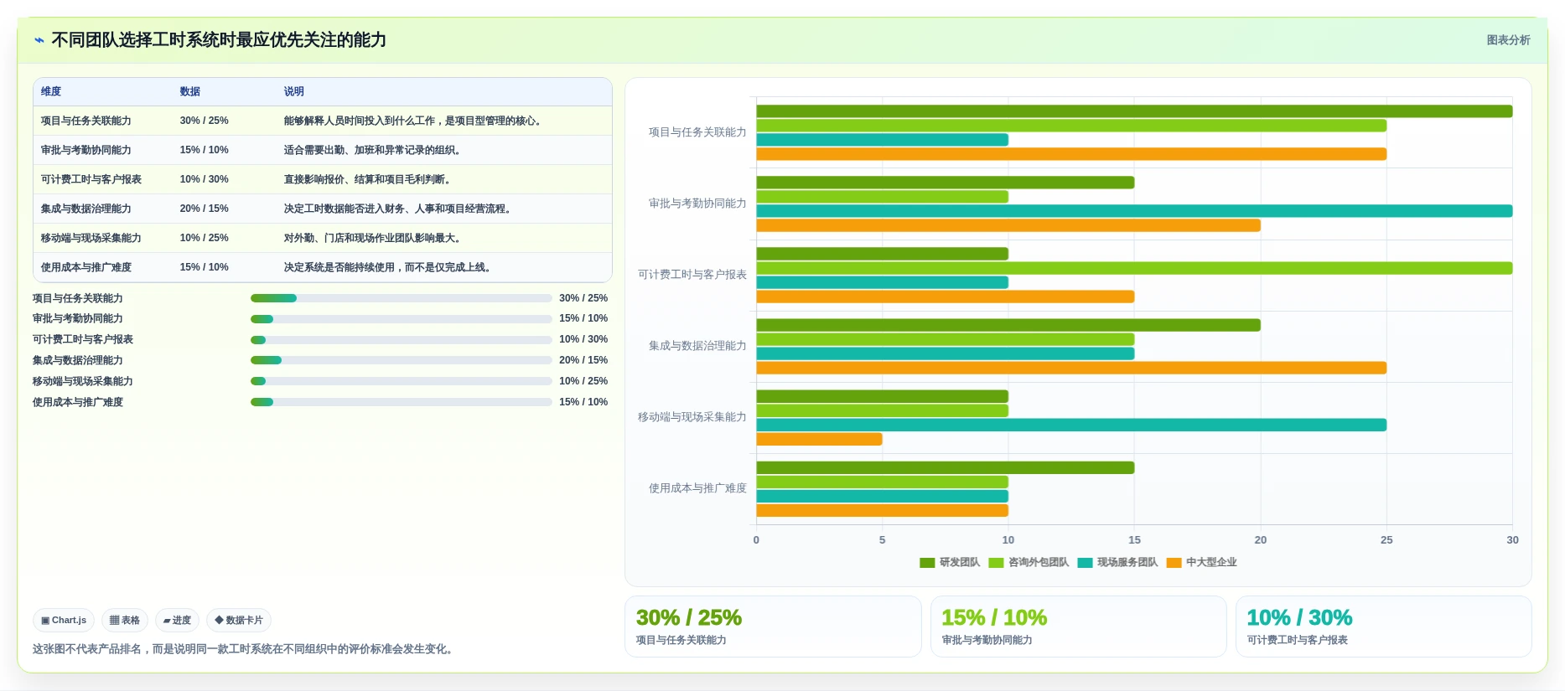Click progress bar for 集成与数据治理能力
The width and height of the screenshot is (1565, 691).
401,360
